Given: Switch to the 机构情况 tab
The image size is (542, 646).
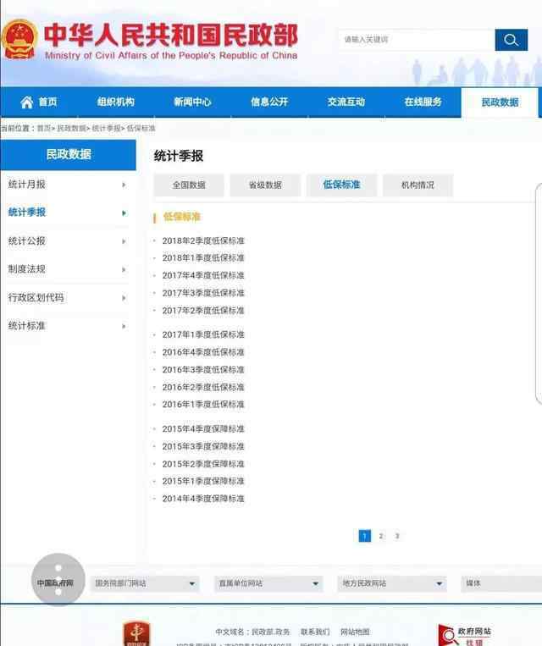Looking at the screenshot, I should pyautogui.click(x=418, y=185).
